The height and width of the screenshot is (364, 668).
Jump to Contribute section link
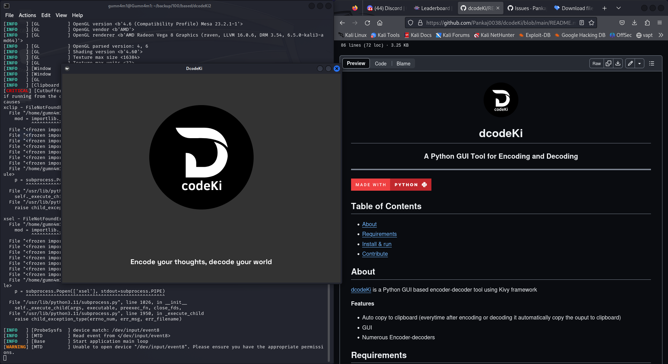click(x=375, y=254)
